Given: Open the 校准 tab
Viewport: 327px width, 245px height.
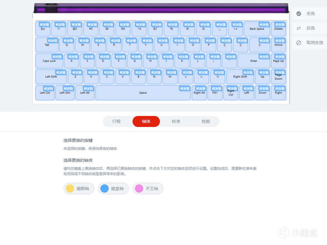Looking at the screenshot, I should [176, 121].
